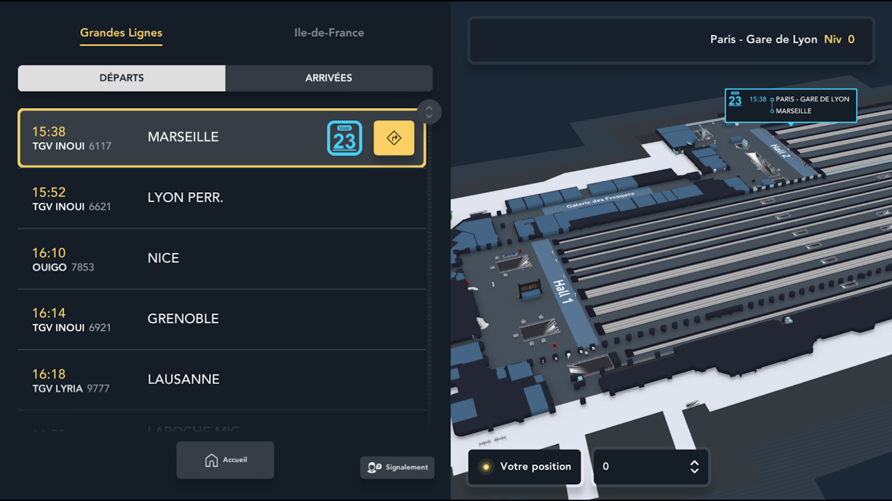Screen dimensions: 892x501
Task: Click the Paris - Gare de Lyon Niv 0 header
Action: tap(670, 40)
